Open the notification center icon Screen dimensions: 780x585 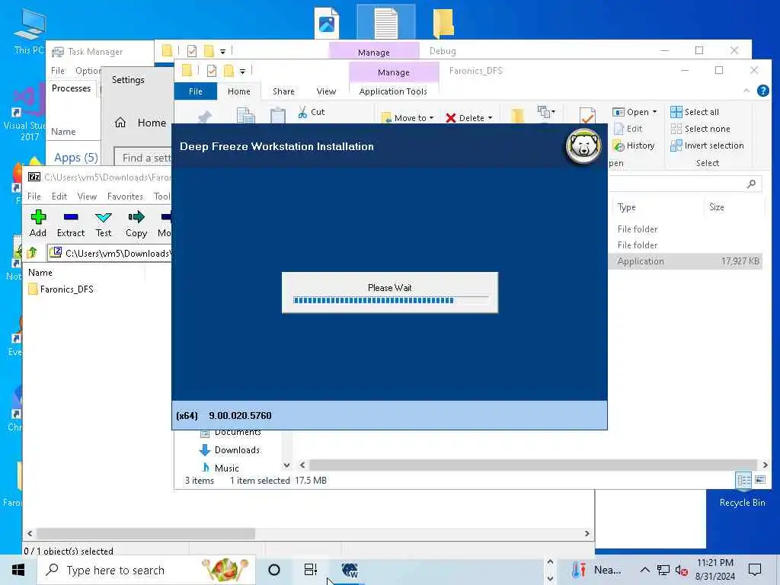755,570
